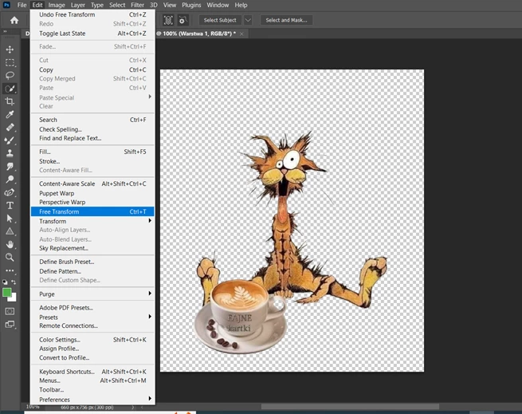
Task: Open the Plugins menu
Action: click(191, 5)
